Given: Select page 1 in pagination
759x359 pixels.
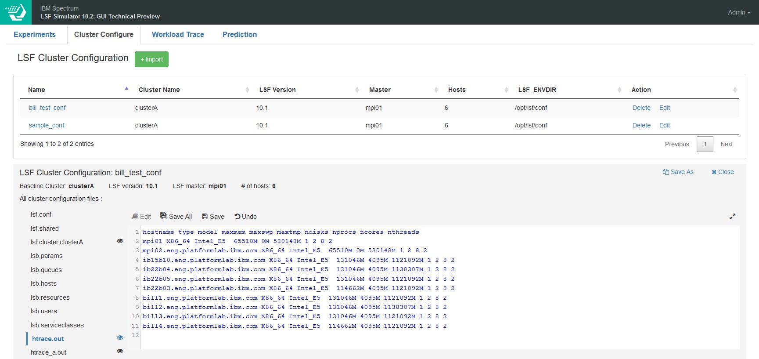Looking at the screenshot, I should click(x=705, y=144).
